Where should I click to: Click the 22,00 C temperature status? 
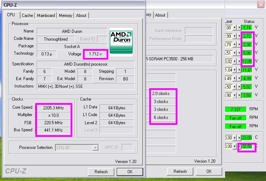click(x=247, y=138)
